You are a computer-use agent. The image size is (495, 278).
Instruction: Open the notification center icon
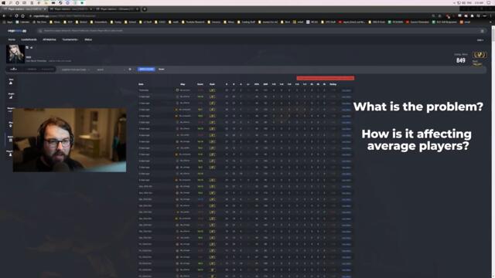pos(490,2)
